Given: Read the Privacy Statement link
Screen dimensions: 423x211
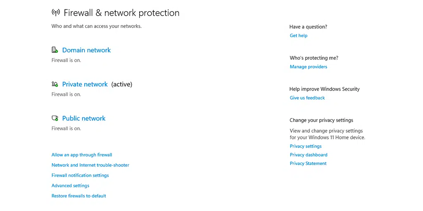Looking at the screenshot, I should (x=308, y=164).
